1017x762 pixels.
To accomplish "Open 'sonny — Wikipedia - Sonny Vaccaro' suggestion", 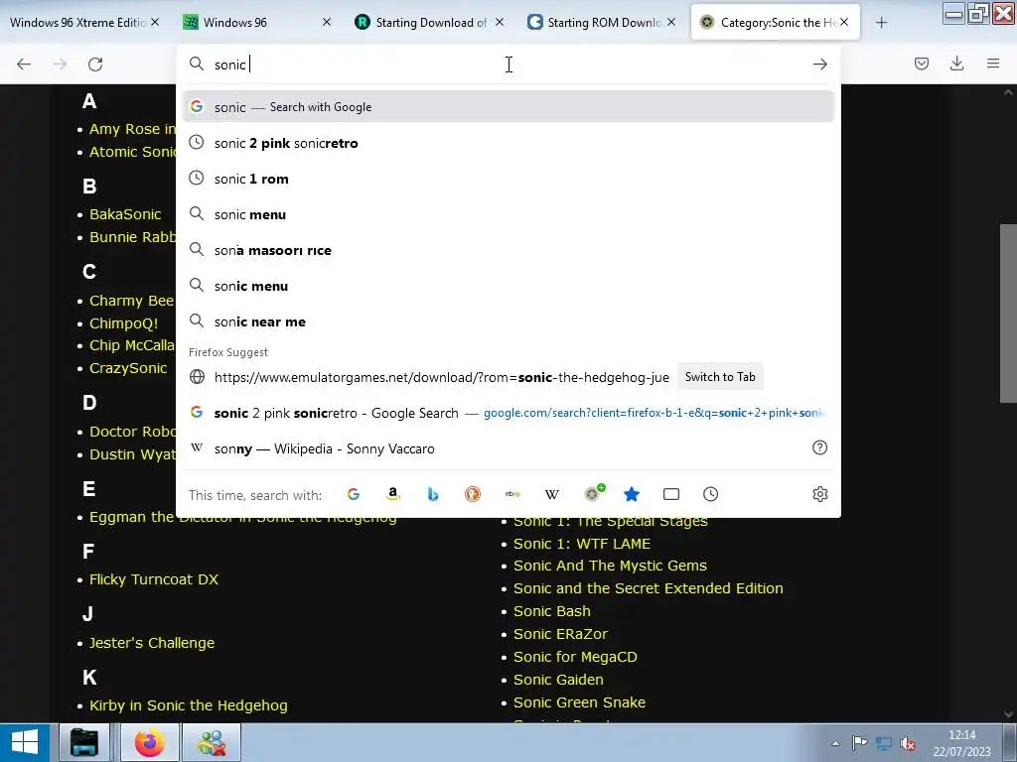I will pyautogui.click(x=508, y=448).
